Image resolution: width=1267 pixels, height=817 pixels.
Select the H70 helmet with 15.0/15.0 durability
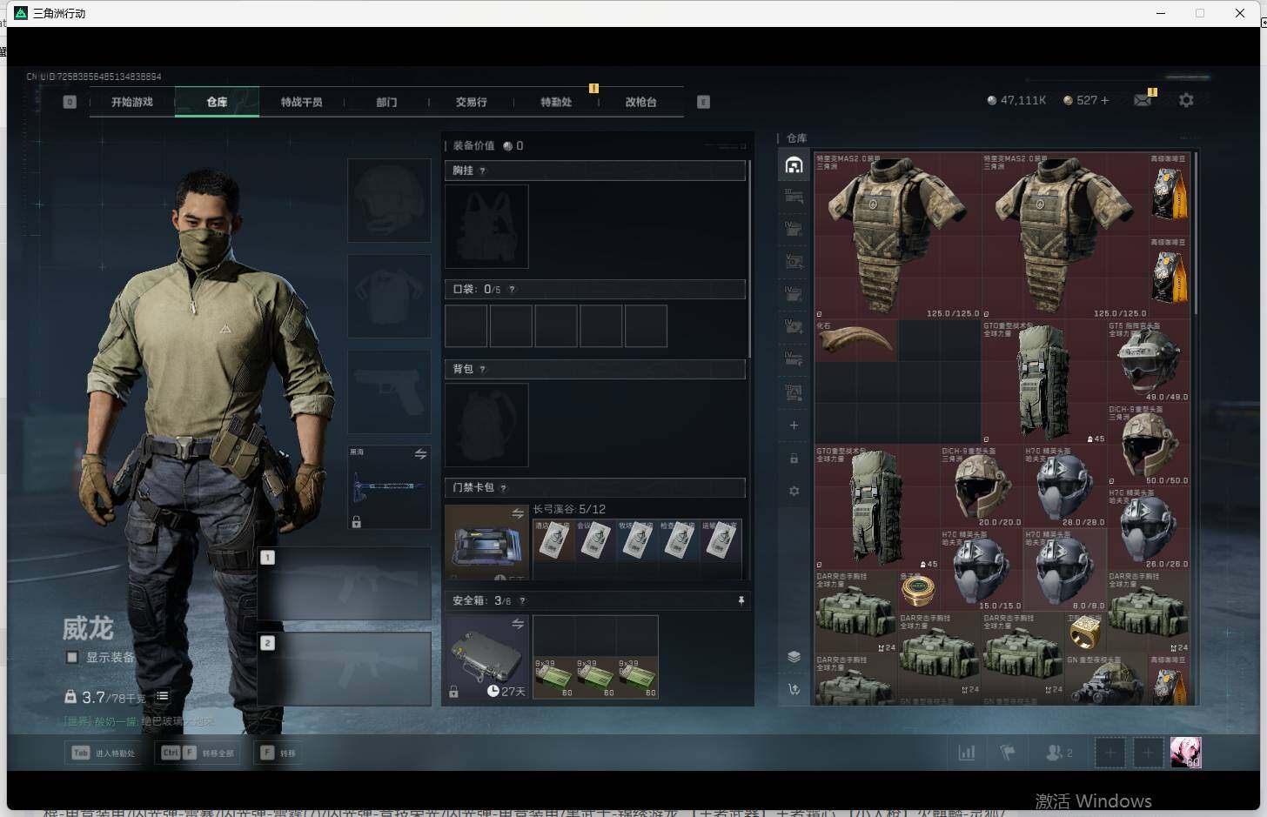[982, 570]
